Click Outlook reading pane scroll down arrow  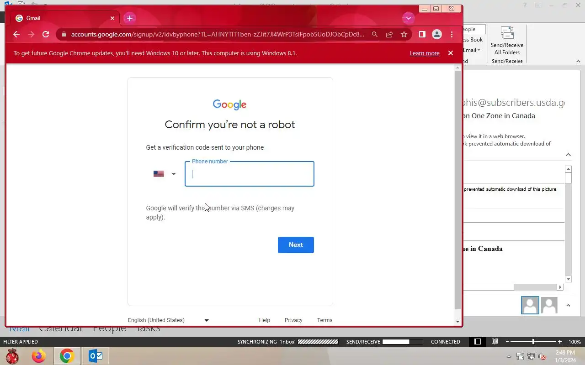click(x=569, y=279)
